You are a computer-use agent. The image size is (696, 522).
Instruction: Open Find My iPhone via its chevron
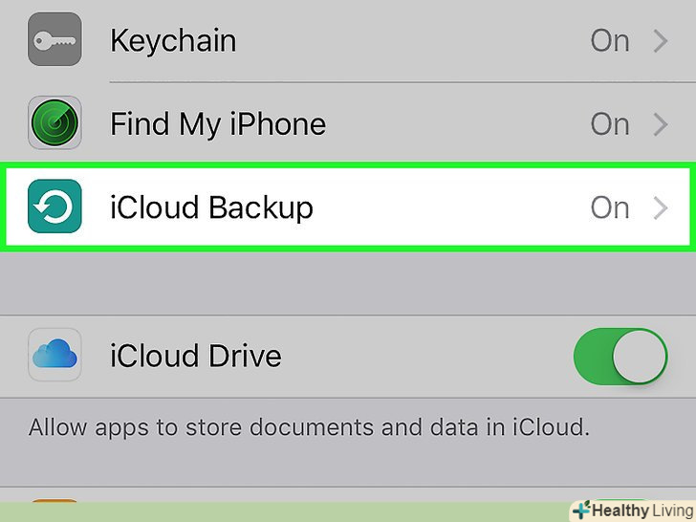coord(661,124)
